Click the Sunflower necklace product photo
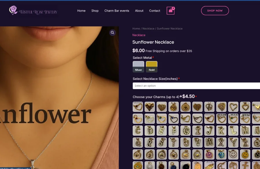260x169 pixels. pyautogui.click(x=59, y=98)
